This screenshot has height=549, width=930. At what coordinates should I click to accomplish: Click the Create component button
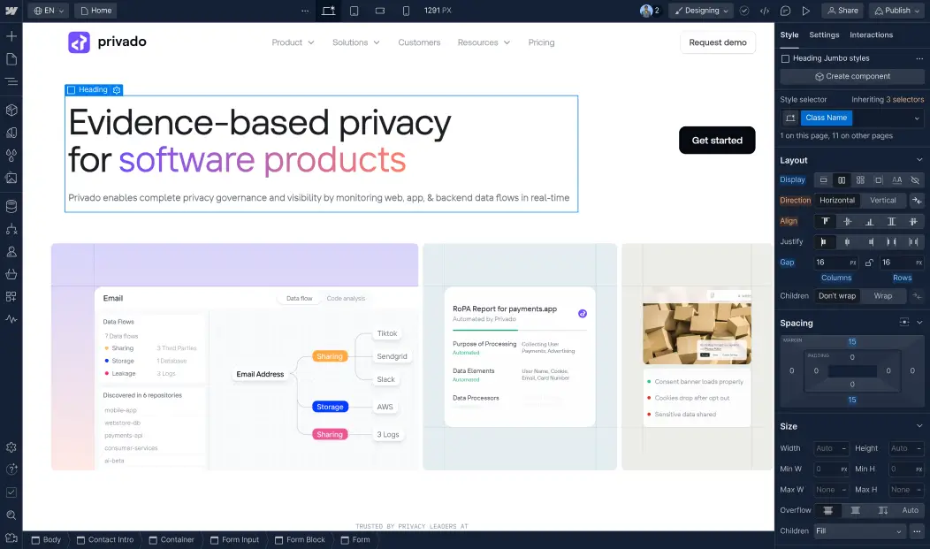pyautogui.click(x=851, y=77)
